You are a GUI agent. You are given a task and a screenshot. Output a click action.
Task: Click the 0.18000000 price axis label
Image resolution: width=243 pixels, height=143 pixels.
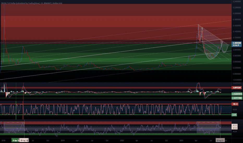click(237, 19)
